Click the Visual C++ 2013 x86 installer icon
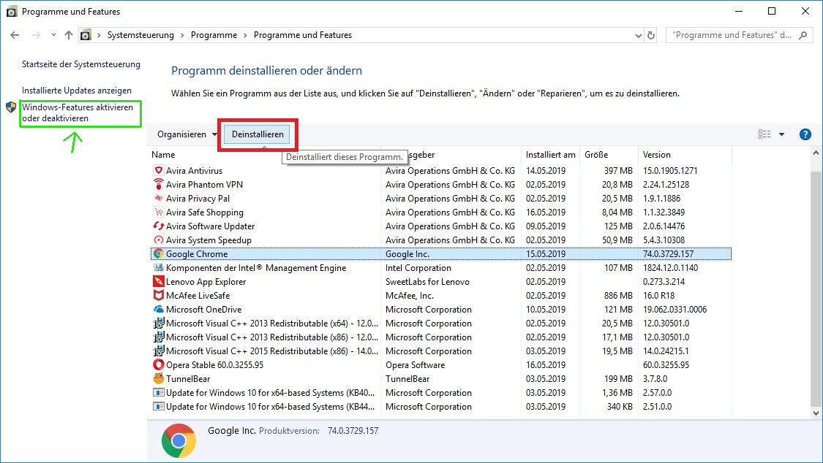This screenshot has width=823, height=463. click(x=158, y=337)
